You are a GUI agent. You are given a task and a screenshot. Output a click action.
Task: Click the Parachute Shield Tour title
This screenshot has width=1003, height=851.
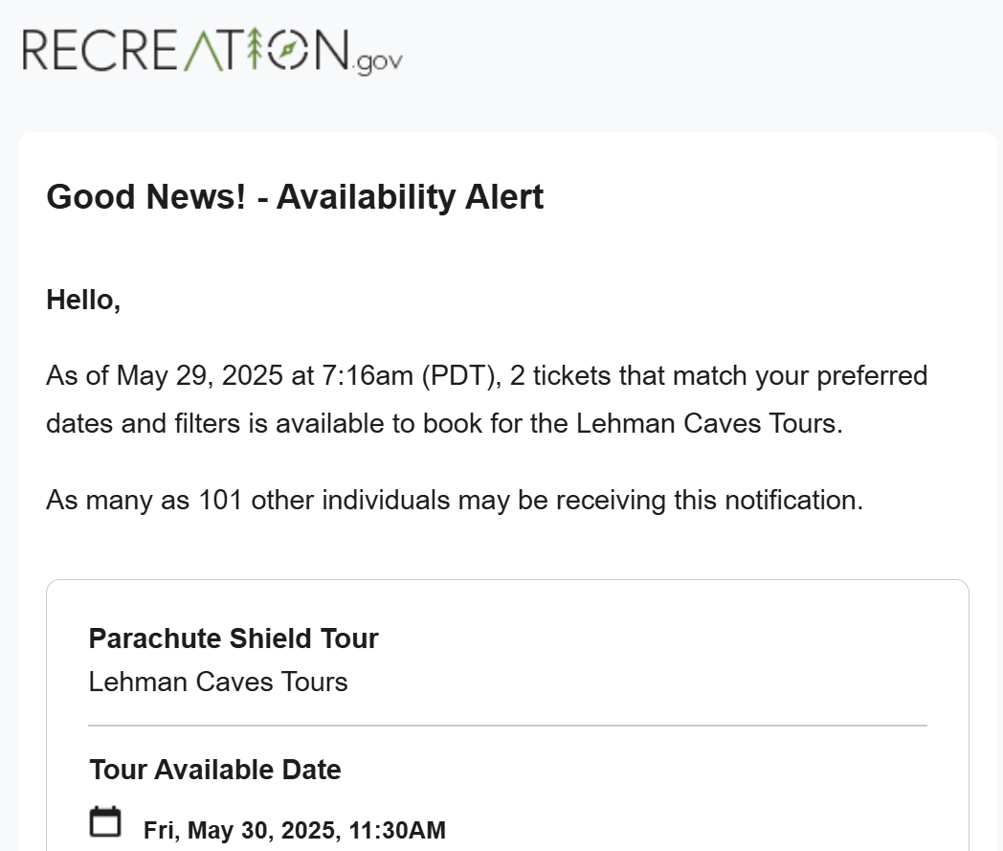pyautogui.click(x=234, y=638)
